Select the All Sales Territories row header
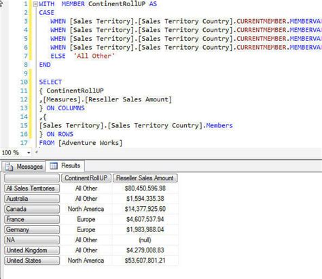The width and height of the screenshot is (322, 279). pos(32,188)
